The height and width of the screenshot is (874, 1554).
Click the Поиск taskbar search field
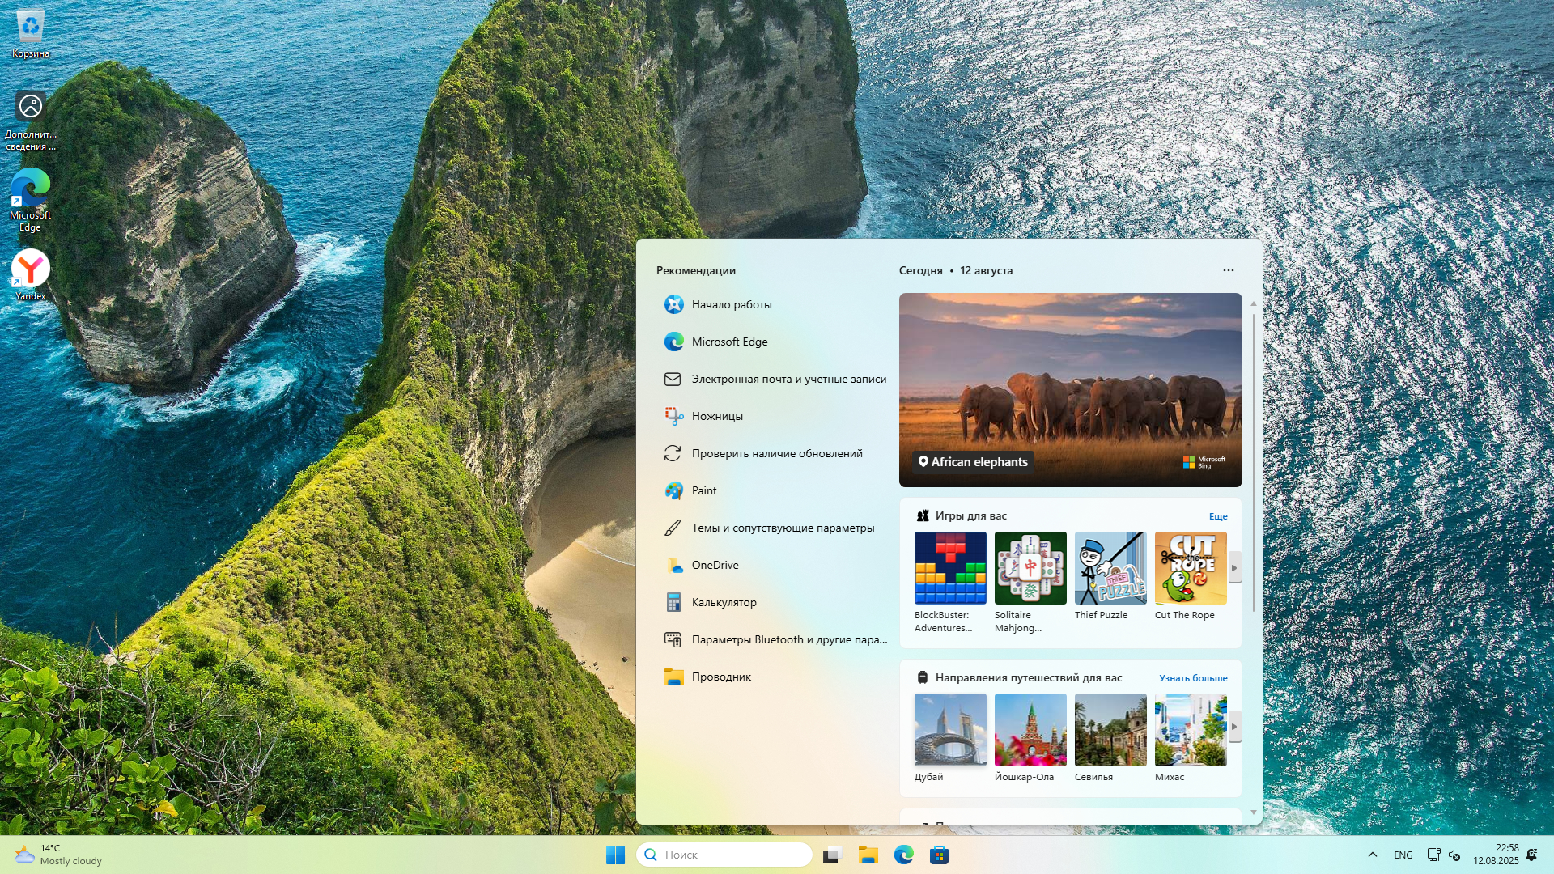point(724,855)
